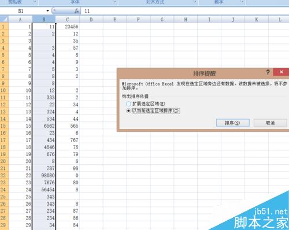Screen dimensions: 289x230
Task: Click cell A16 containing 16
Action: click(20, 133)
